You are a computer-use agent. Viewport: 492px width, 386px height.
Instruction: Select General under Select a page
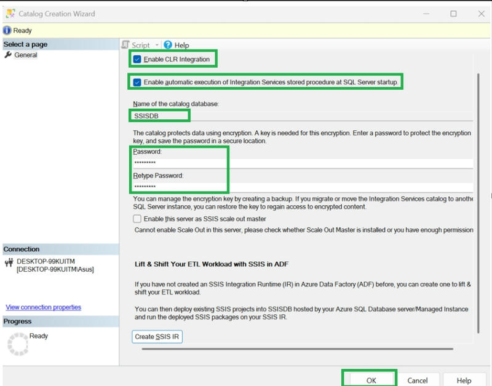[x=26, y=56]
